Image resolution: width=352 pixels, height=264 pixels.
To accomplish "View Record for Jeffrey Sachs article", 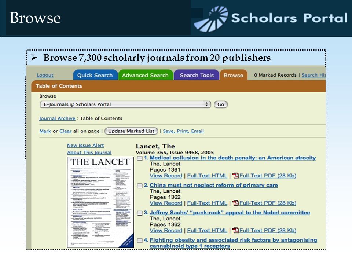I will [166, 230].
